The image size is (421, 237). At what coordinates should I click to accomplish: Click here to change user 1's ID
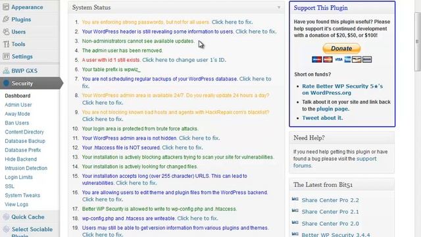[184, 60]
